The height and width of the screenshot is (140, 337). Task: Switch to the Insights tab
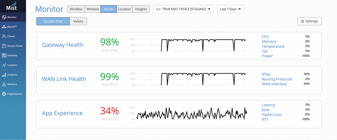141,9
